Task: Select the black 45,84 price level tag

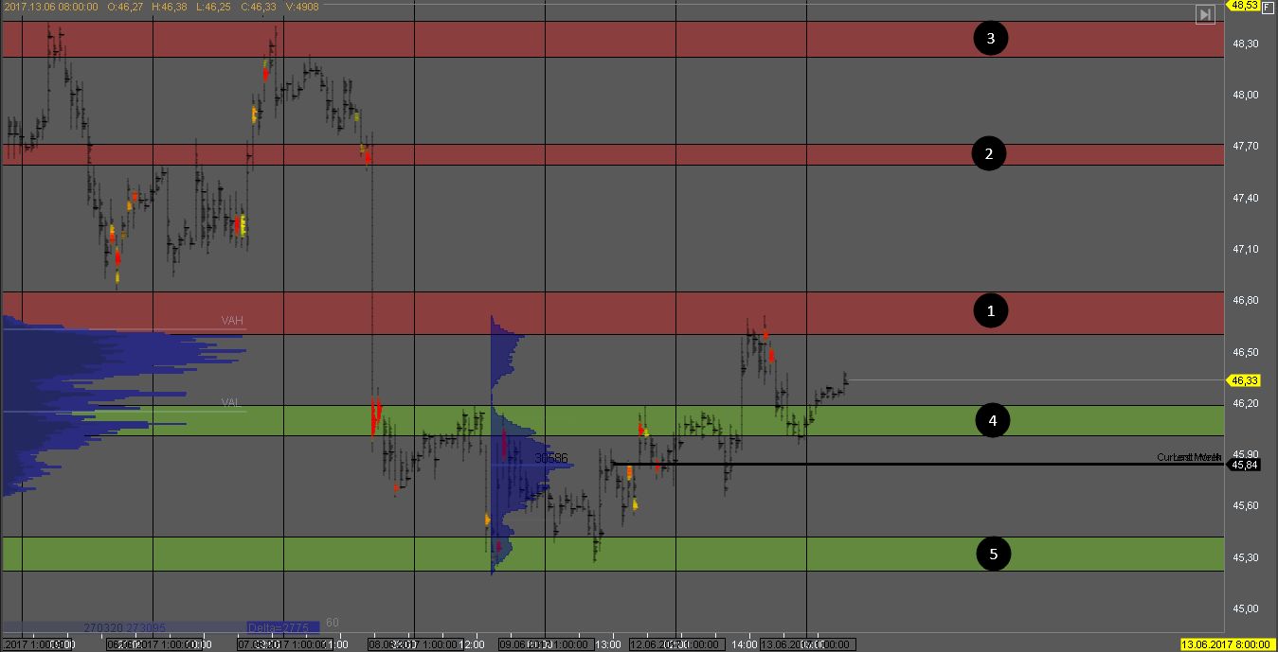Action: 1244,465
